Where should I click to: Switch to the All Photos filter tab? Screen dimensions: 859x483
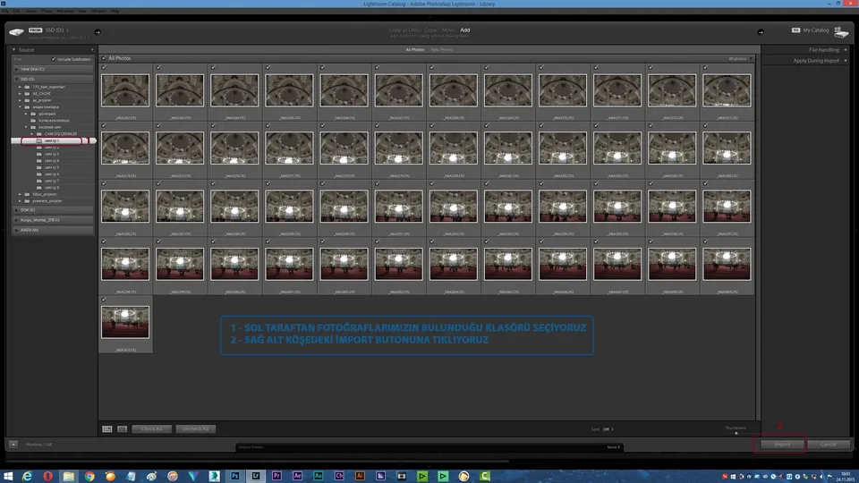click(x=414, y=49)
